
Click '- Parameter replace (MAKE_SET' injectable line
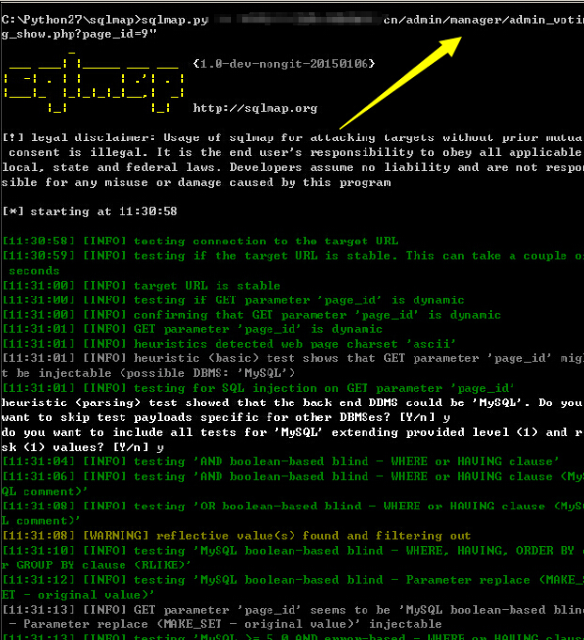224,624
